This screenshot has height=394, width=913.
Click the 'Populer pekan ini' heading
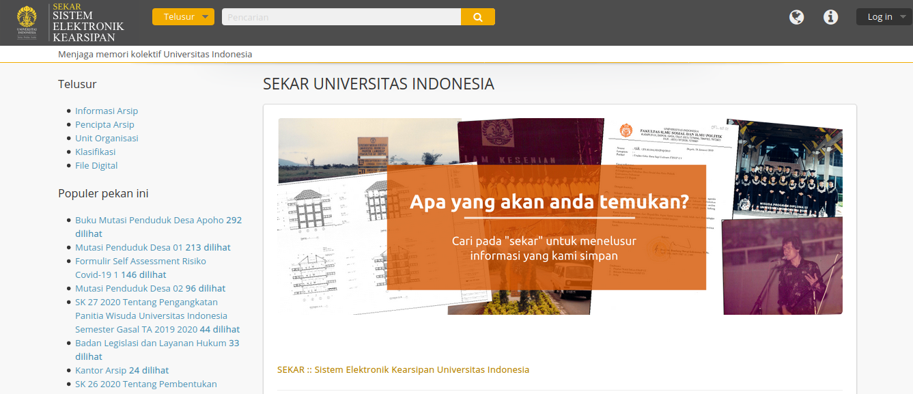(x=103, y=193)
